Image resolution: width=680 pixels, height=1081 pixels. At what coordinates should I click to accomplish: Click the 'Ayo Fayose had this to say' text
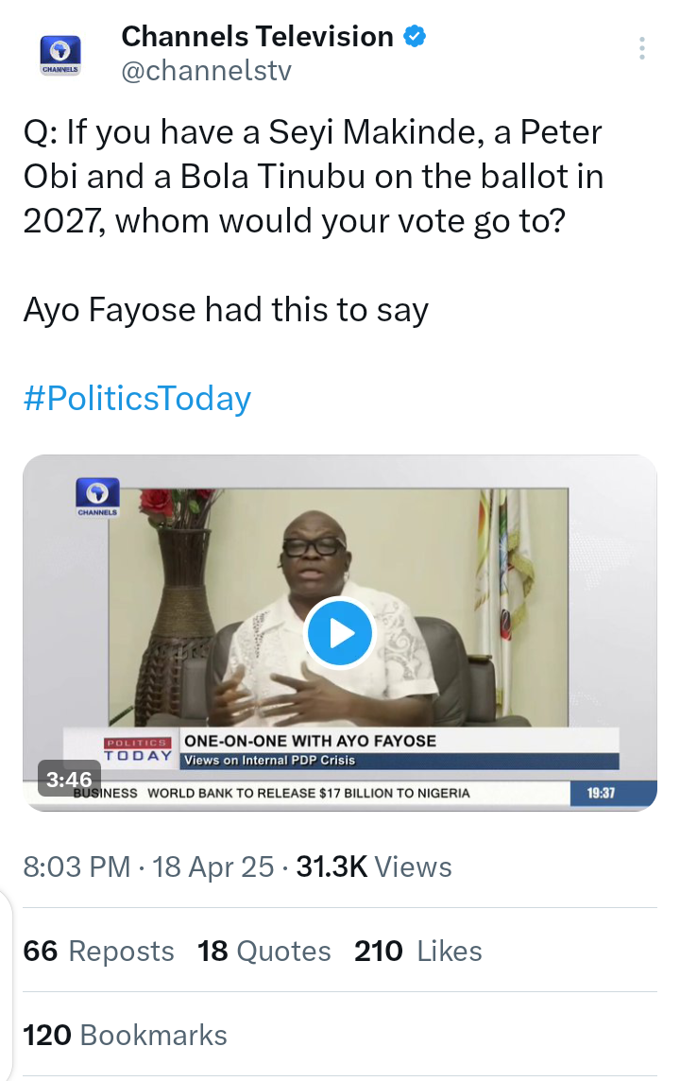point(226,310)
